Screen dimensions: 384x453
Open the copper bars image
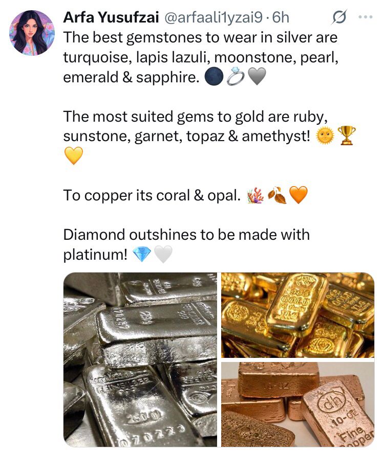(298, 404)
